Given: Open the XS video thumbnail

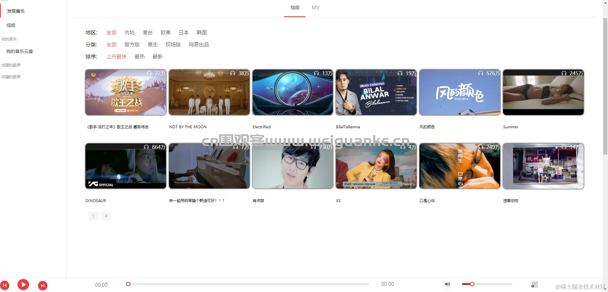Looking at the screenshot, I should point(376,166).
